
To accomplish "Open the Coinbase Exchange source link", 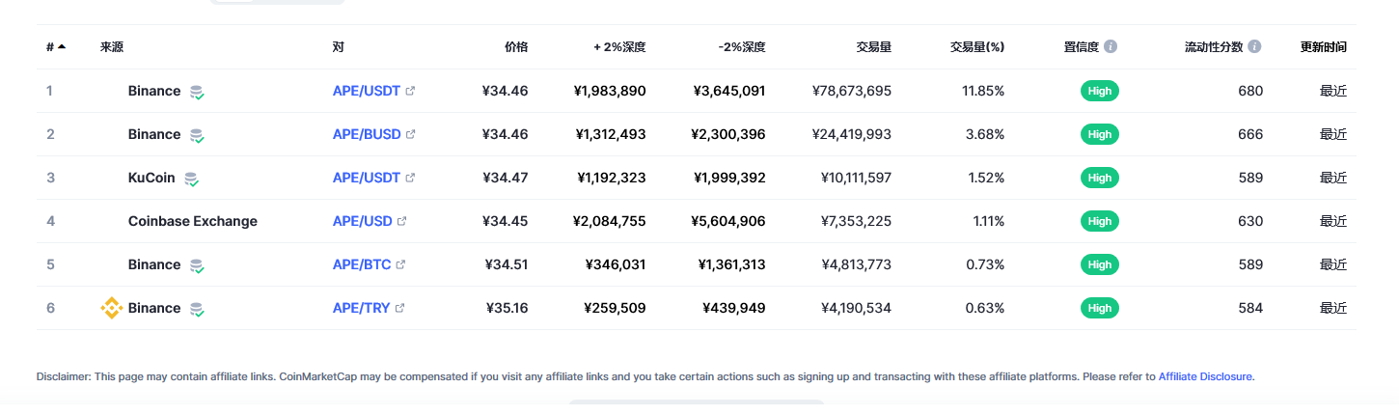I will point(193,221).
